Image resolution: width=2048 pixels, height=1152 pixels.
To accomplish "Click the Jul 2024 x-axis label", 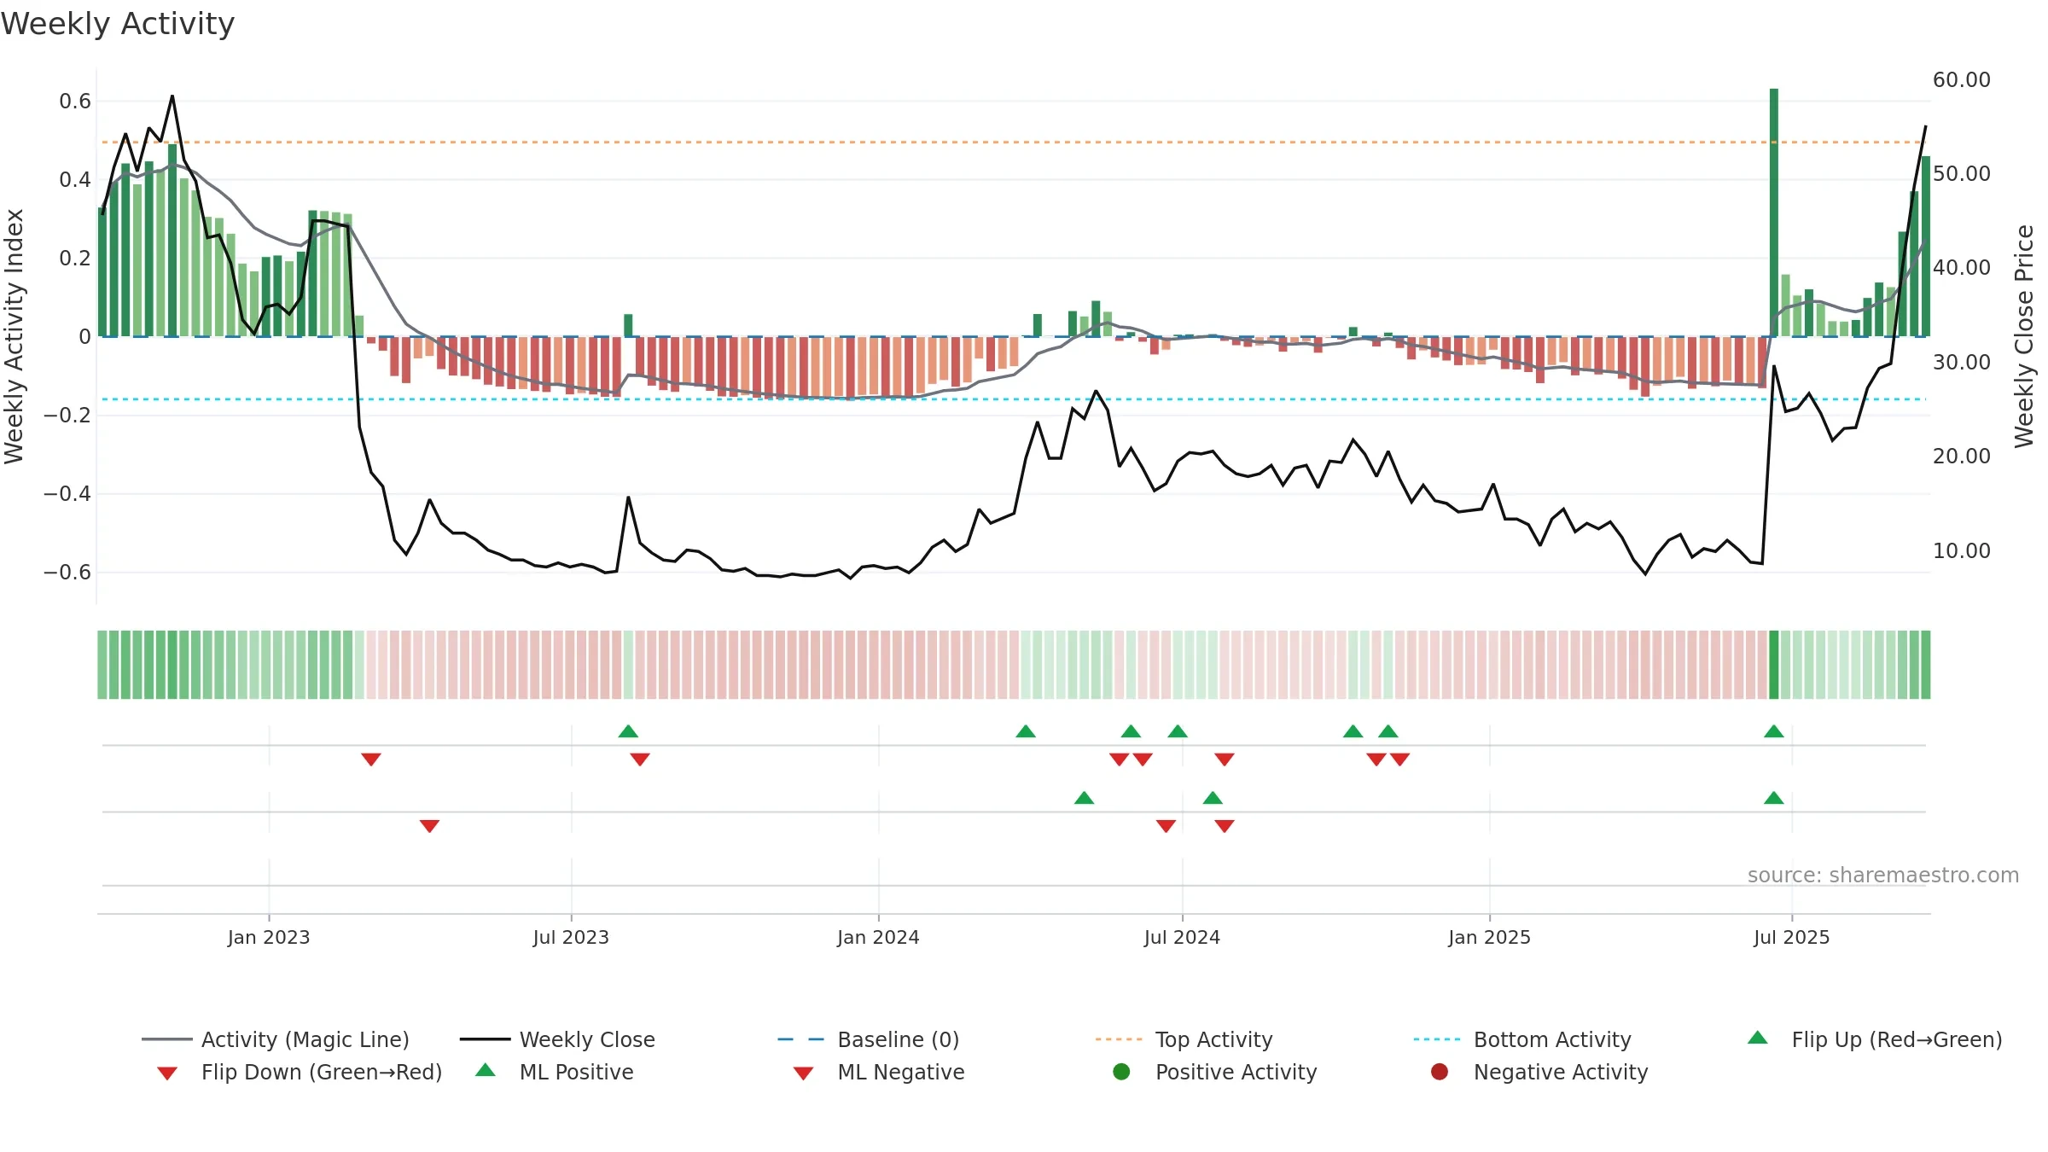I will coord(1182,937).
